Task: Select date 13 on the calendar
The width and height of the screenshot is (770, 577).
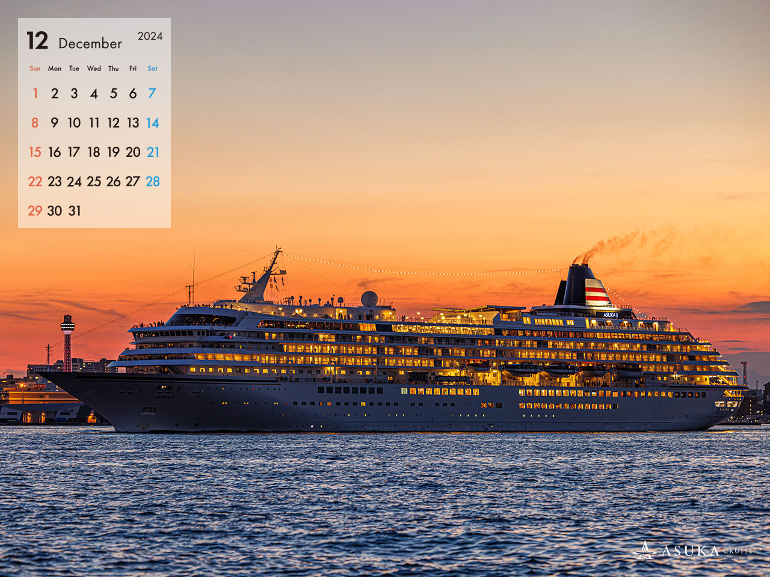Action: 133,123
